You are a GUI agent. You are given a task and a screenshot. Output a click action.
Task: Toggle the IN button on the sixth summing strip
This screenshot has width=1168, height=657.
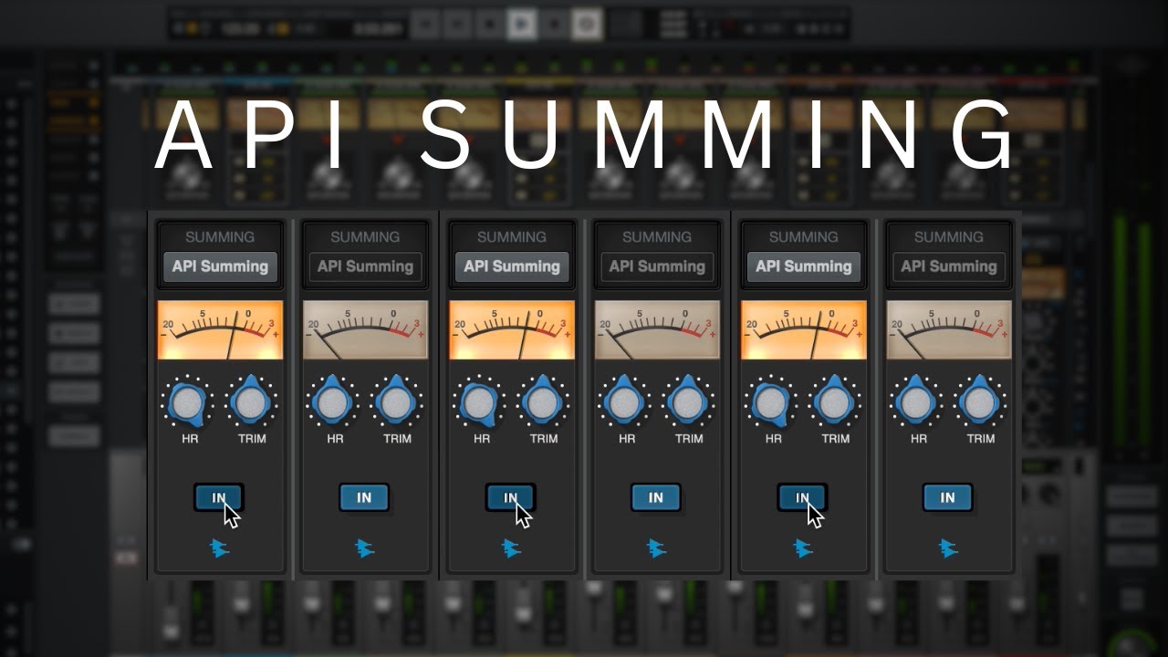click(948, 497)
